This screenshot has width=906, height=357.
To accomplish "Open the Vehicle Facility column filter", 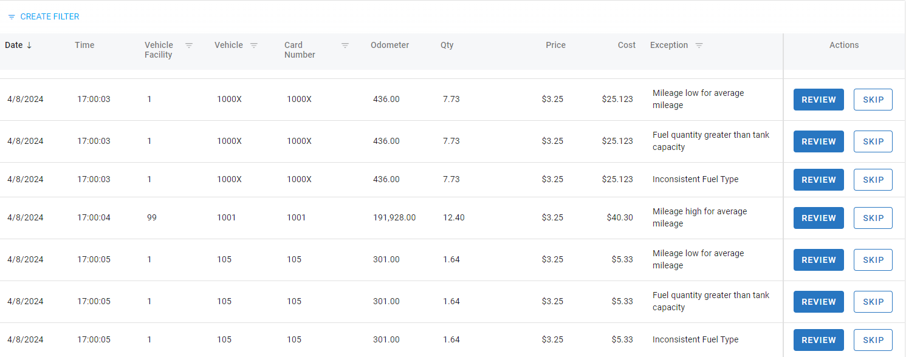I will pyautogui.click(x=189, y=46).
